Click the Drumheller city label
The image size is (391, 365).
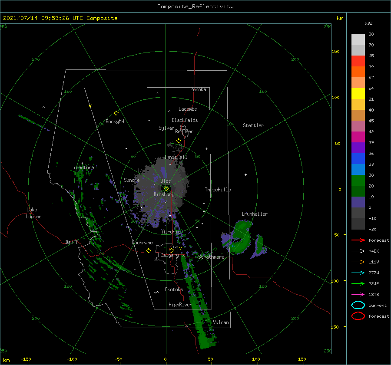coord(255,214)
